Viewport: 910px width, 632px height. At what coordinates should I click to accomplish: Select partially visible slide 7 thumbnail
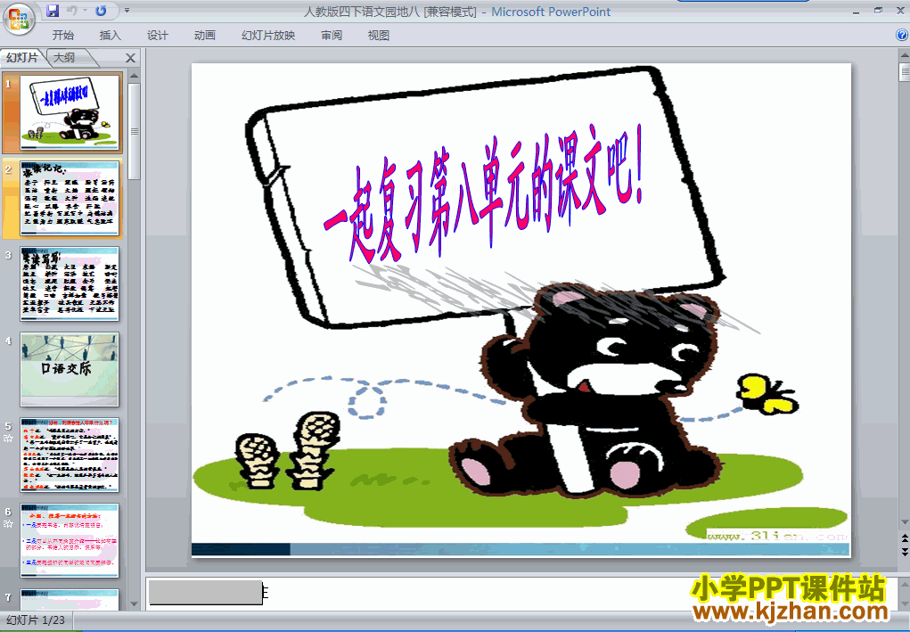(70, 599)
